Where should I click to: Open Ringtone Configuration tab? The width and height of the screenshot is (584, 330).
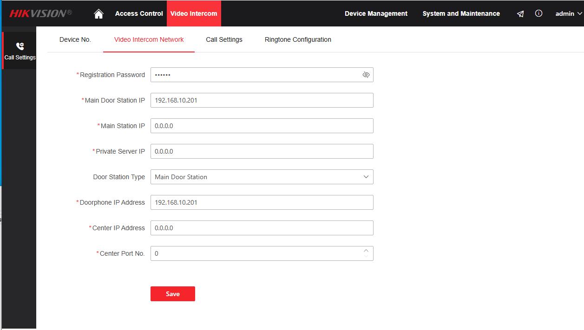pos(298,39)
